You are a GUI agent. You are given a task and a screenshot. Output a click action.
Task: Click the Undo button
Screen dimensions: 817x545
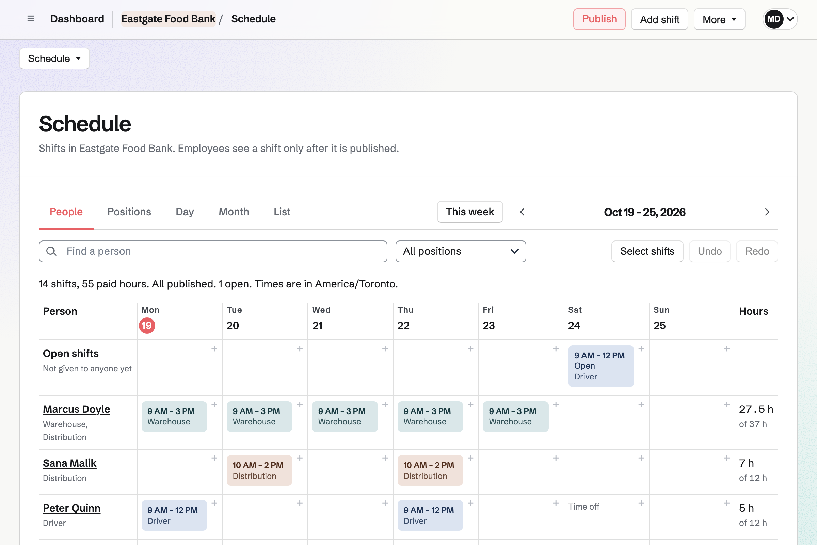point(710,251)
